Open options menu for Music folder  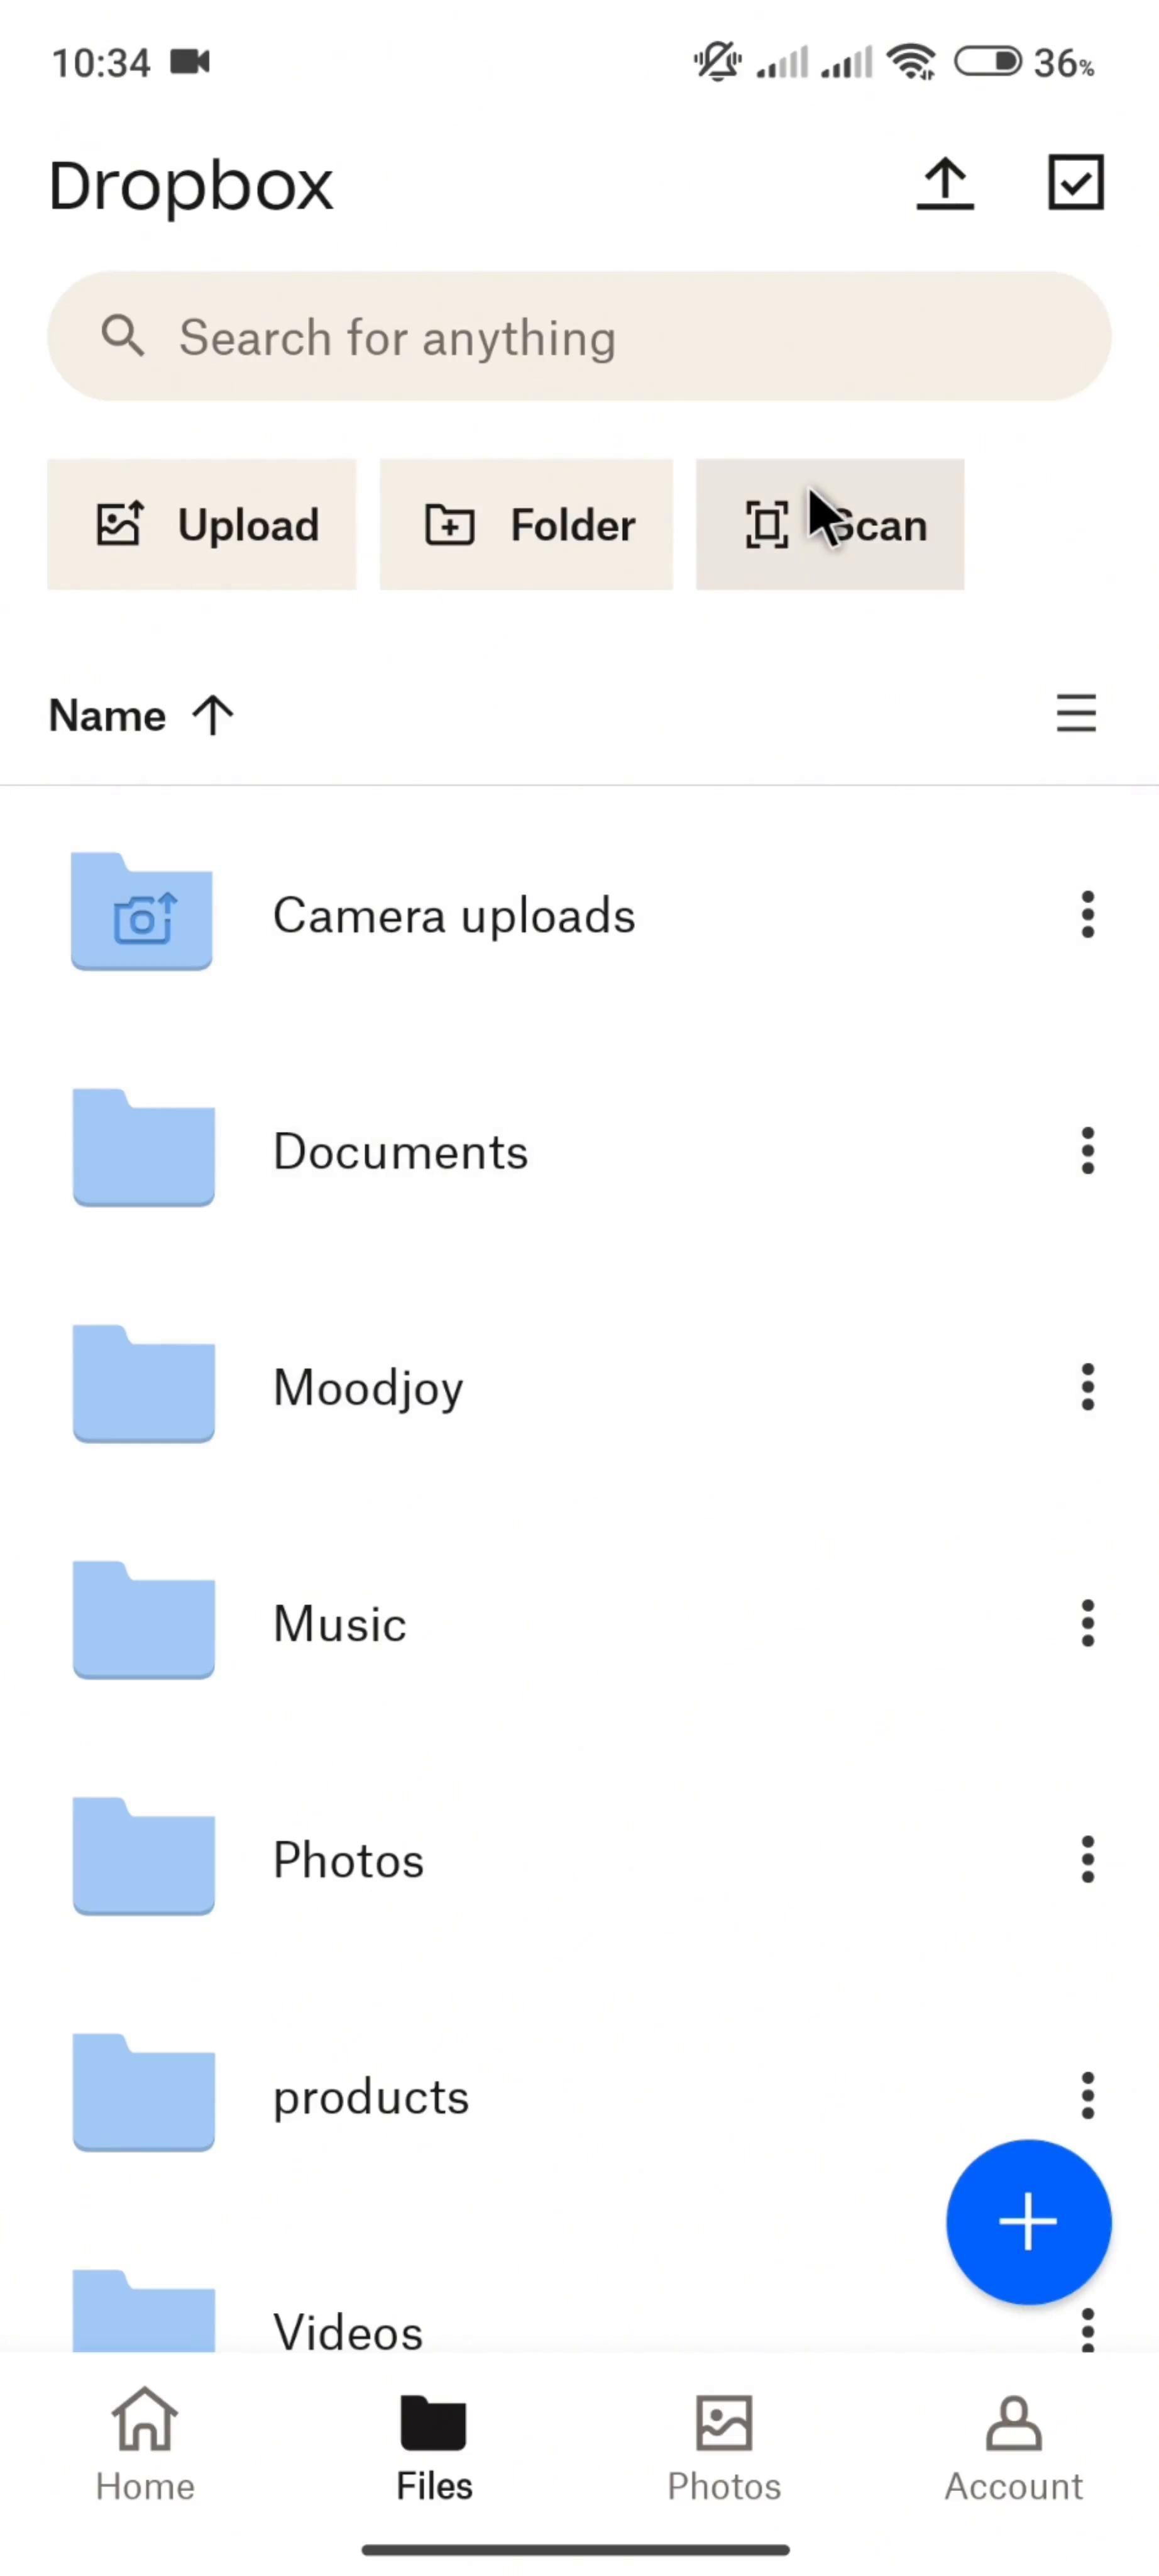[x=1087, y=1623]
